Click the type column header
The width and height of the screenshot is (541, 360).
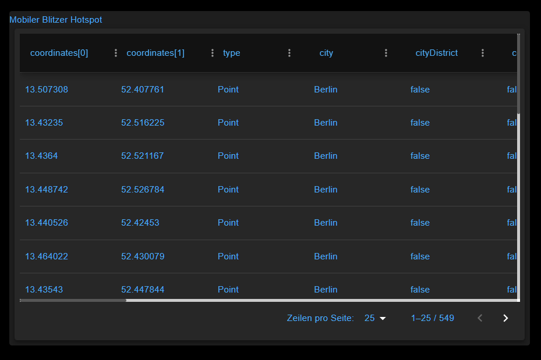click(231, 52)
